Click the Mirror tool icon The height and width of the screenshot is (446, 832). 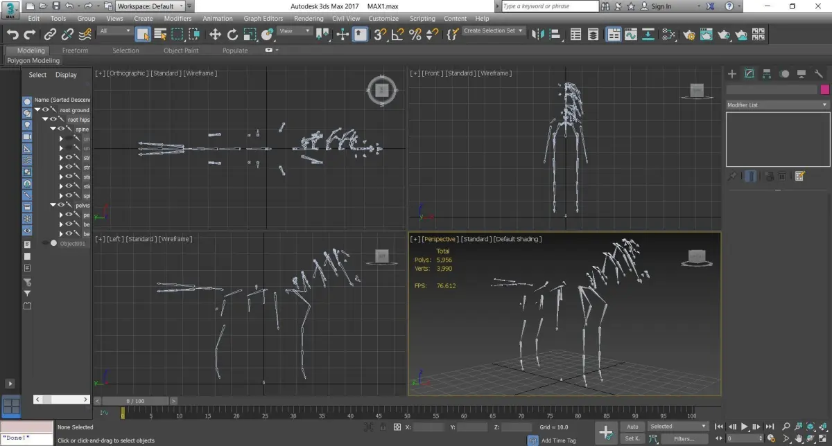coord(538,34)
